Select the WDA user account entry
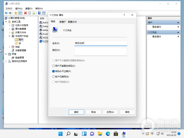Screen dimensions: 184x138 coord(44,38)
